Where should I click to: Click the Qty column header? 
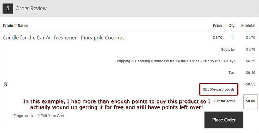pyautogui.click(x=232, y=26)
